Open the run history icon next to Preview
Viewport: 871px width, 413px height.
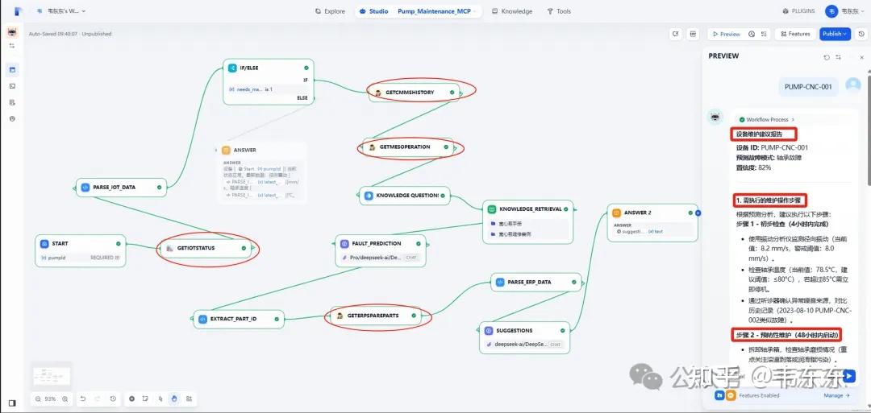click(x=752, y=34)
